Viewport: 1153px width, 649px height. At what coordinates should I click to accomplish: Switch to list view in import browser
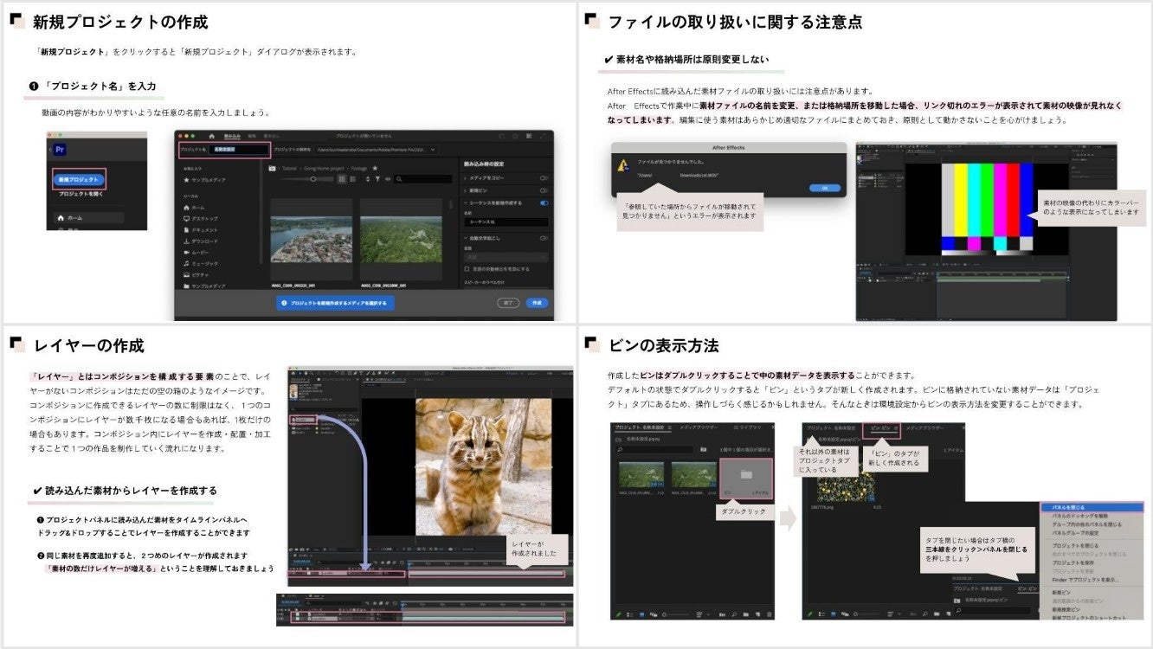(x=353, y=179)
